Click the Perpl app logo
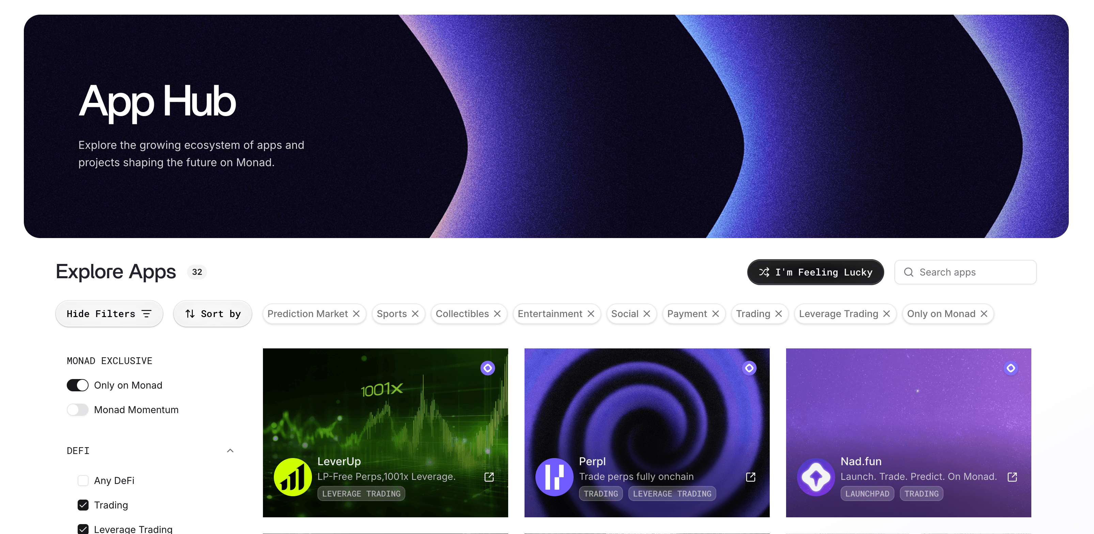 tap(554, 477)
